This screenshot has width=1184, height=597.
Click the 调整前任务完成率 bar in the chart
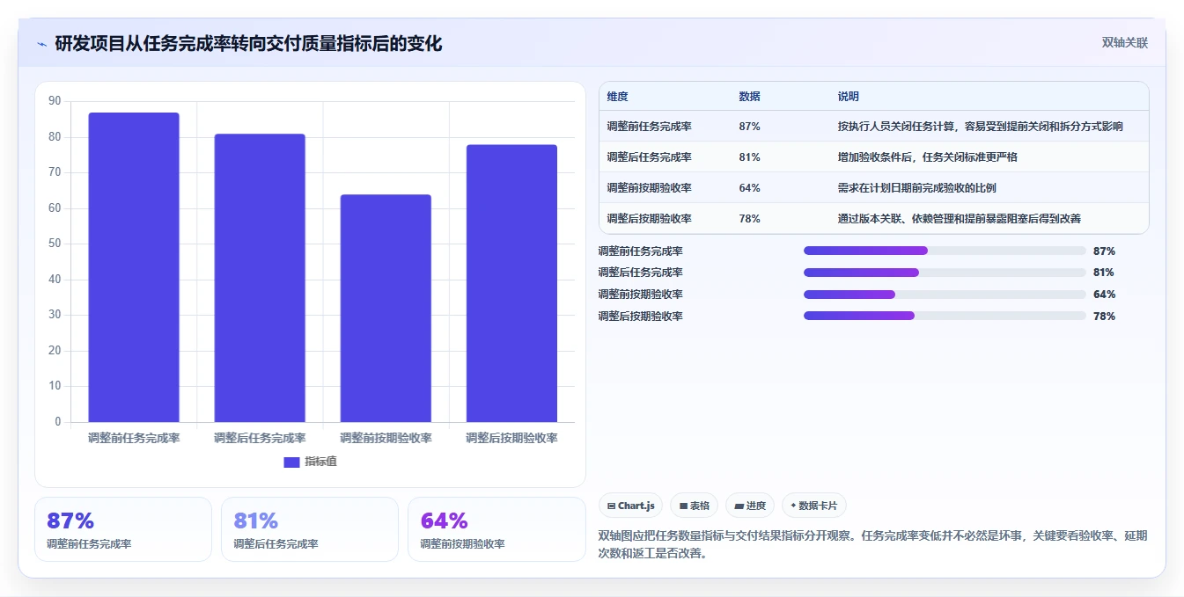point(134,267)
